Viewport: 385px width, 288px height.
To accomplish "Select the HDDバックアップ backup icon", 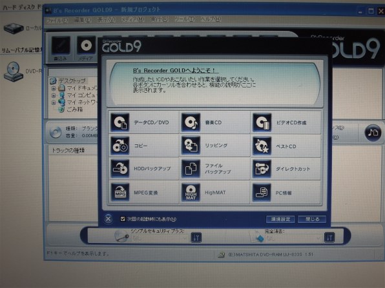I will click(x=120, y=169).
